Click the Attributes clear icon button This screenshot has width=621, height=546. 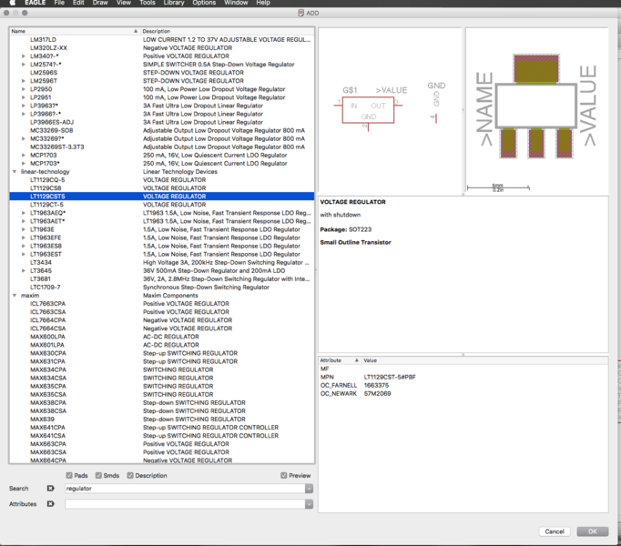pyautogui.click(x=50, y=503)
